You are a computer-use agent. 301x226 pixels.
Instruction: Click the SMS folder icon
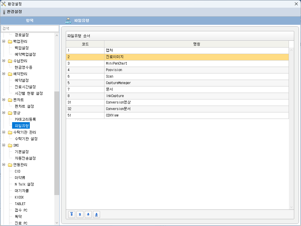click(x=10, y=145)
